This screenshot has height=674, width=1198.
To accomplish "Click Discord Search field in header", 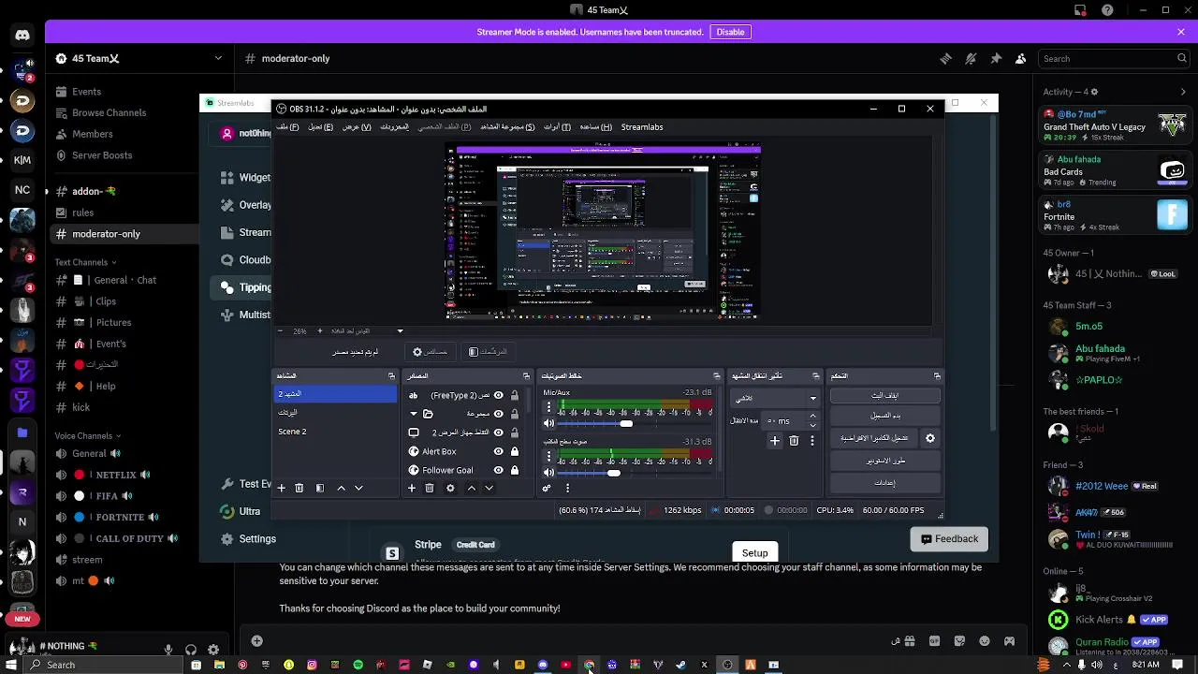I will [x=1116, y=58].
